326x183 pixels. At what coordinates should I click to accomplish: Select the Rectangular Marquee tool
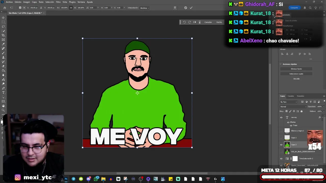3,22
